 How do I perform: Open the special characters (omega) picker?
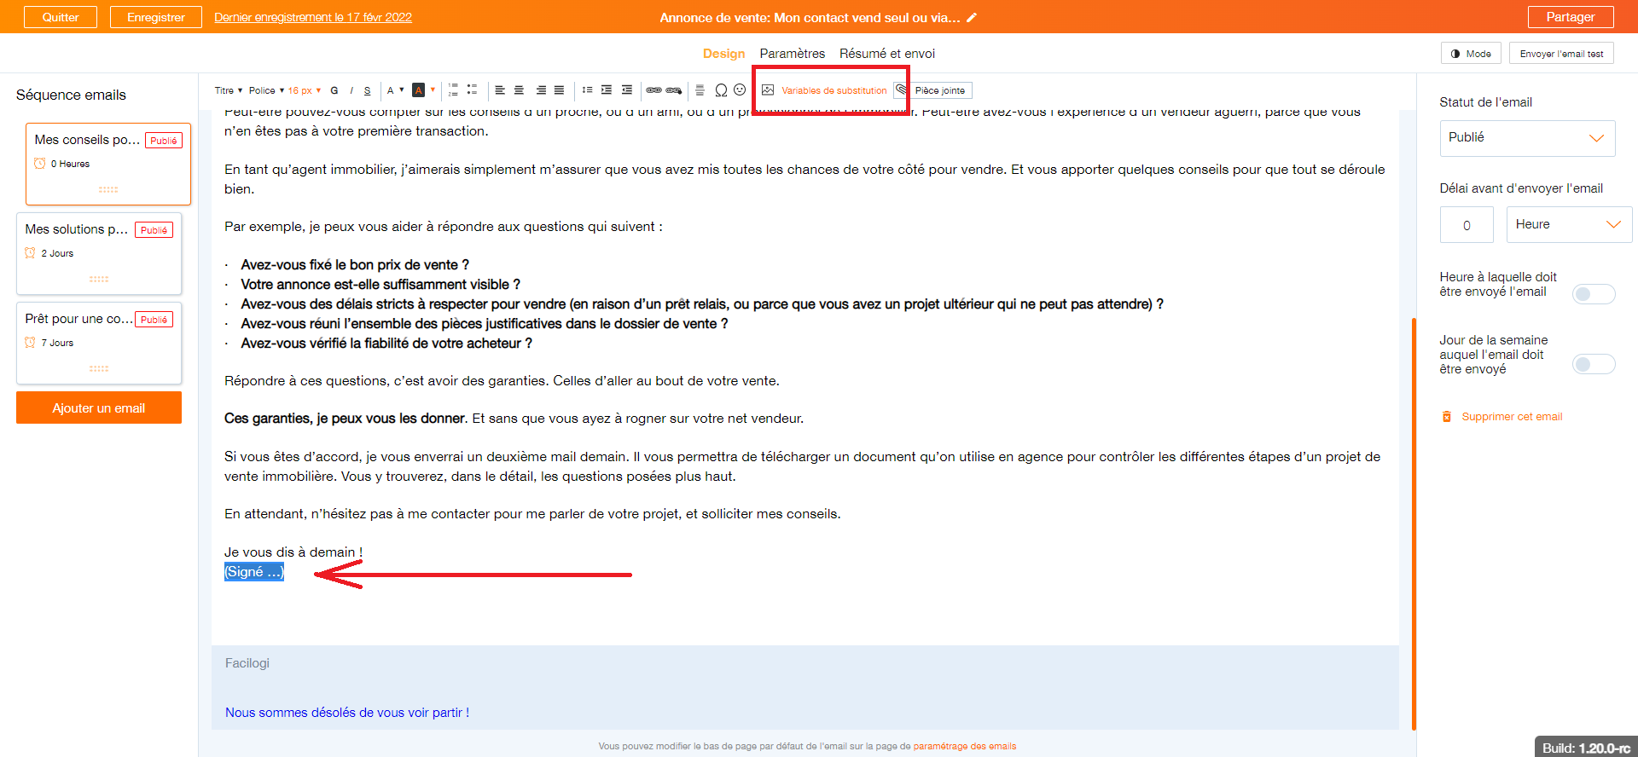pyautogui.click(x=721, y=90)
